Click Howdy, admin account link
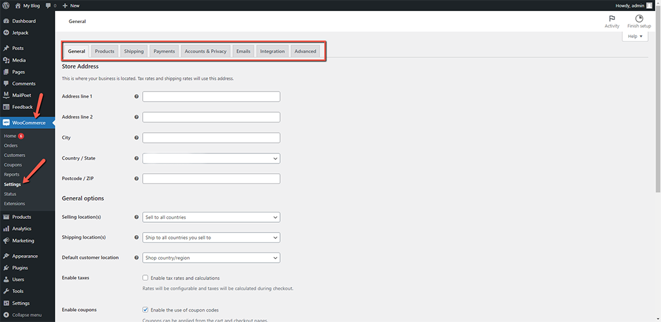661x322 pixels. click(634, 5)
